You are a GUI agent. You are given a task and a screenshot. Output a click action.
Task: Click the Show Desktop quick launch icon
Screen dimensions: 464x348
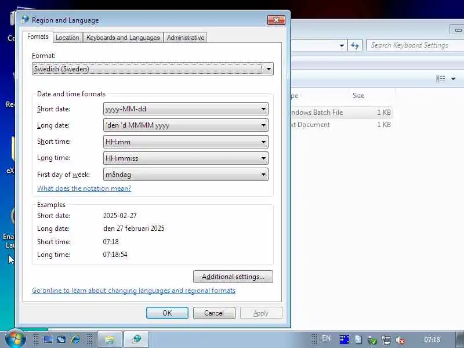click(48, 339)
